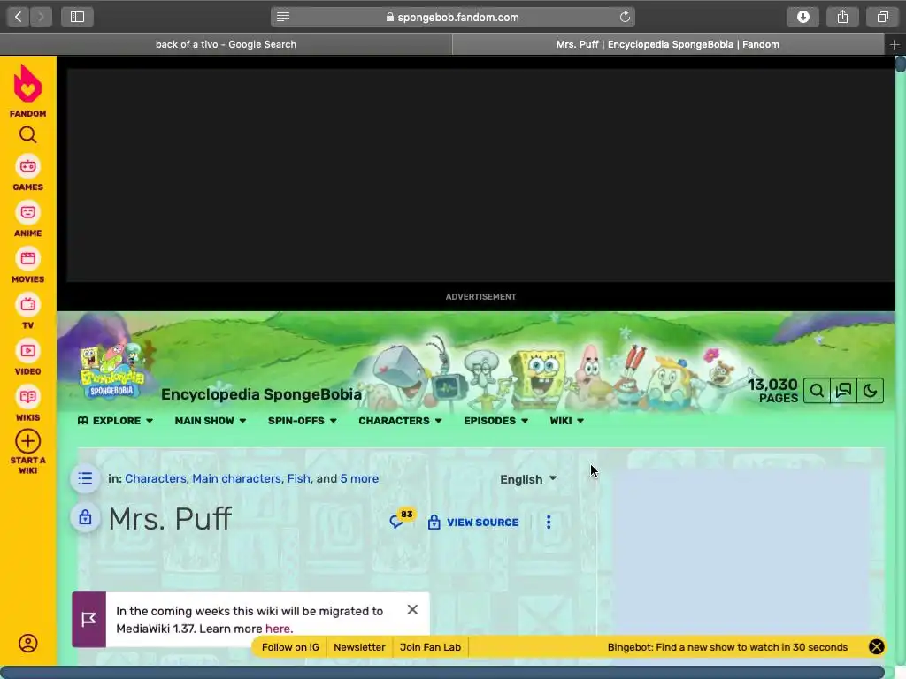
Task: Open the Fish category link
Action: click(298, 478)
